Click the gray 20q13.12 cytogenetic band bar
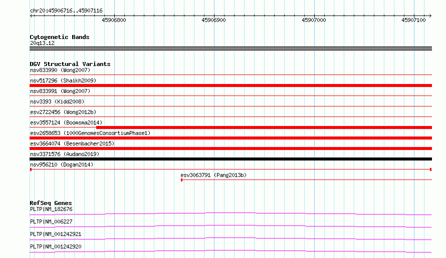 [x=231, y=48]
